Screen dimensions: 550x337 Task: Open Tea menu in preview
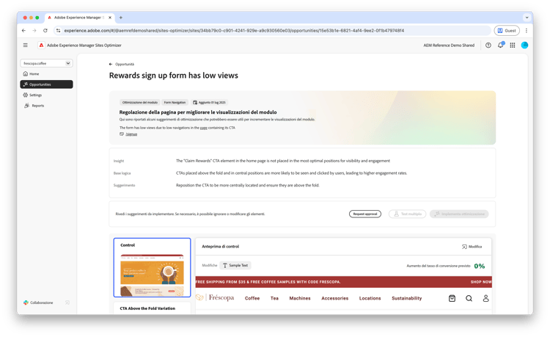click(274, 298)
